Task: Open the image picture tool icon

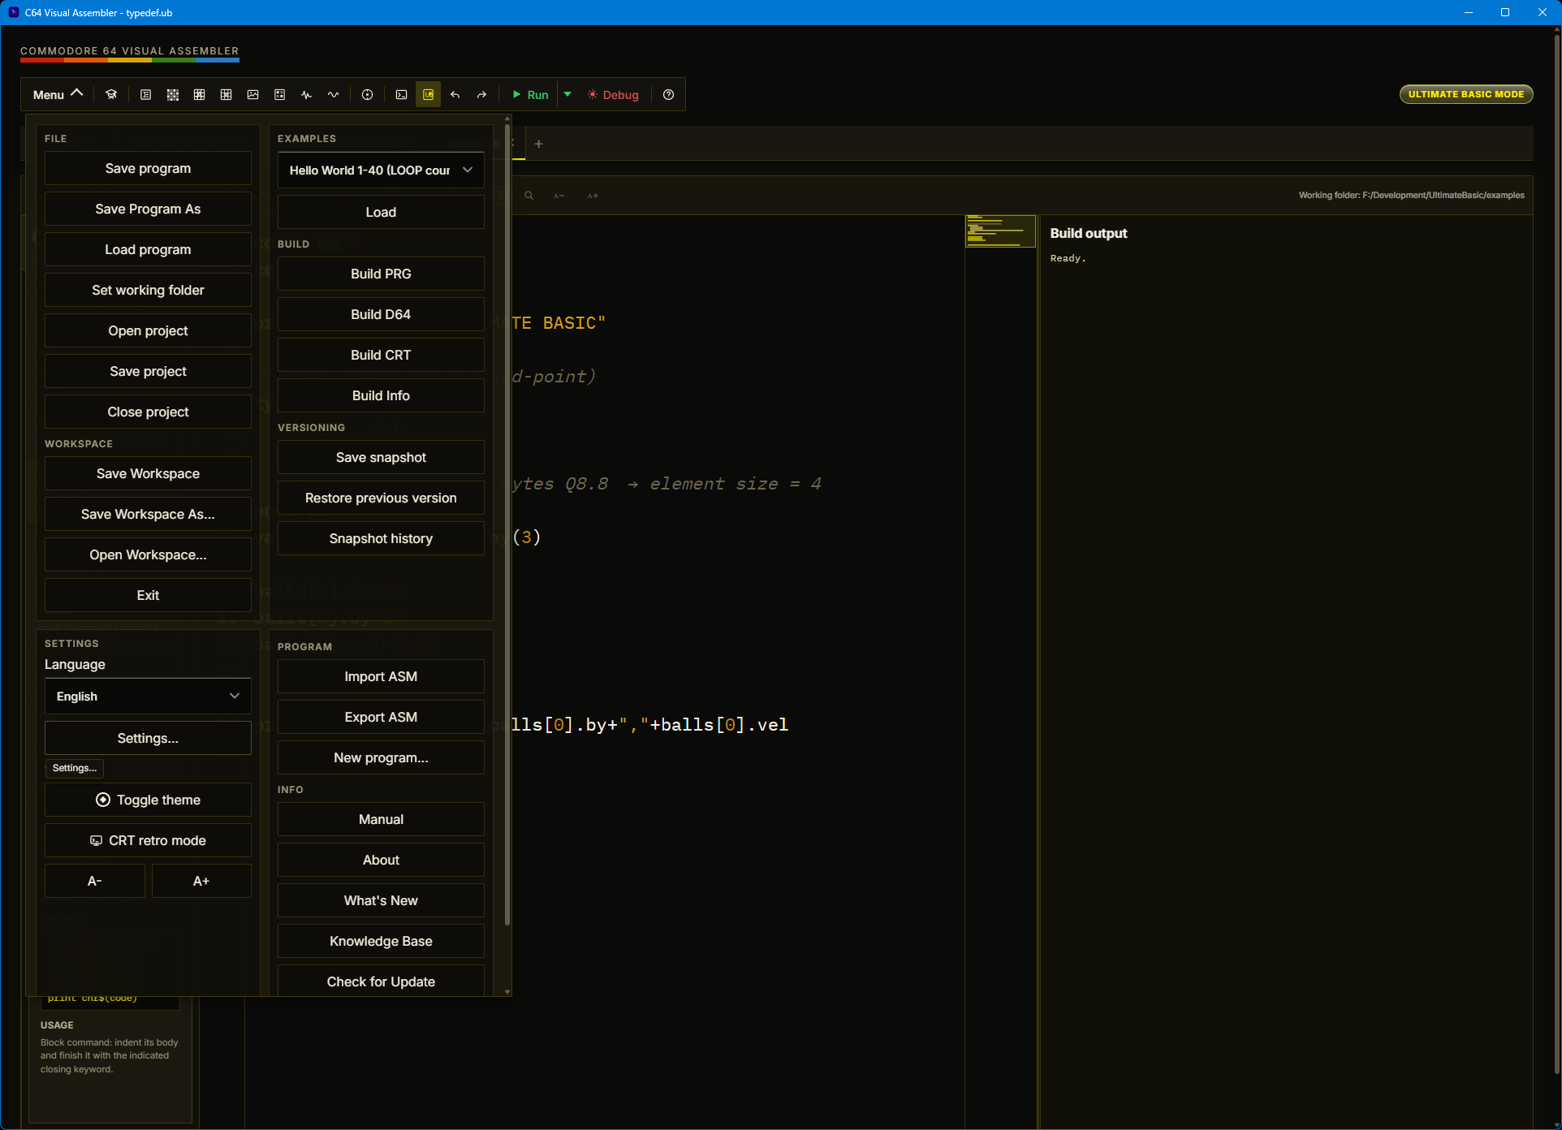Action: 253,95
